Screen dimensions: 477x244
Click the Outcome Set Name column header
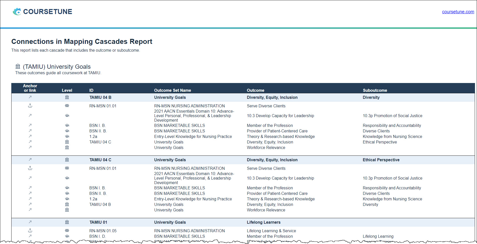pyautogui.click(x=172, y=90)
